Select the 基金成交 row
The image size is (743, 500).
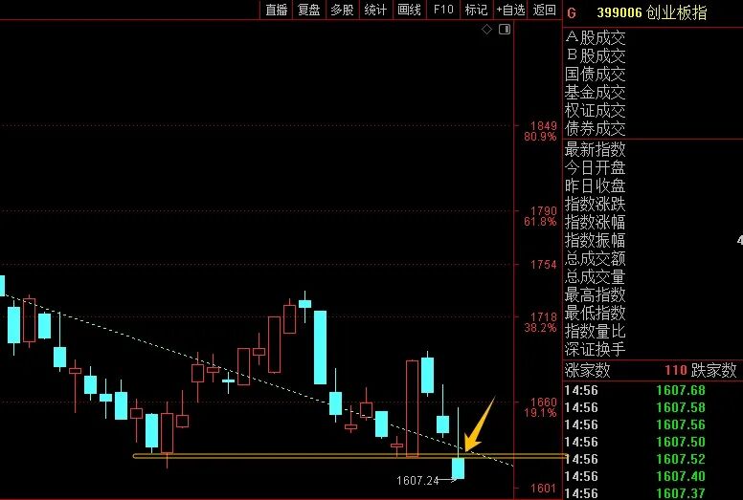[x=653, y=92]
